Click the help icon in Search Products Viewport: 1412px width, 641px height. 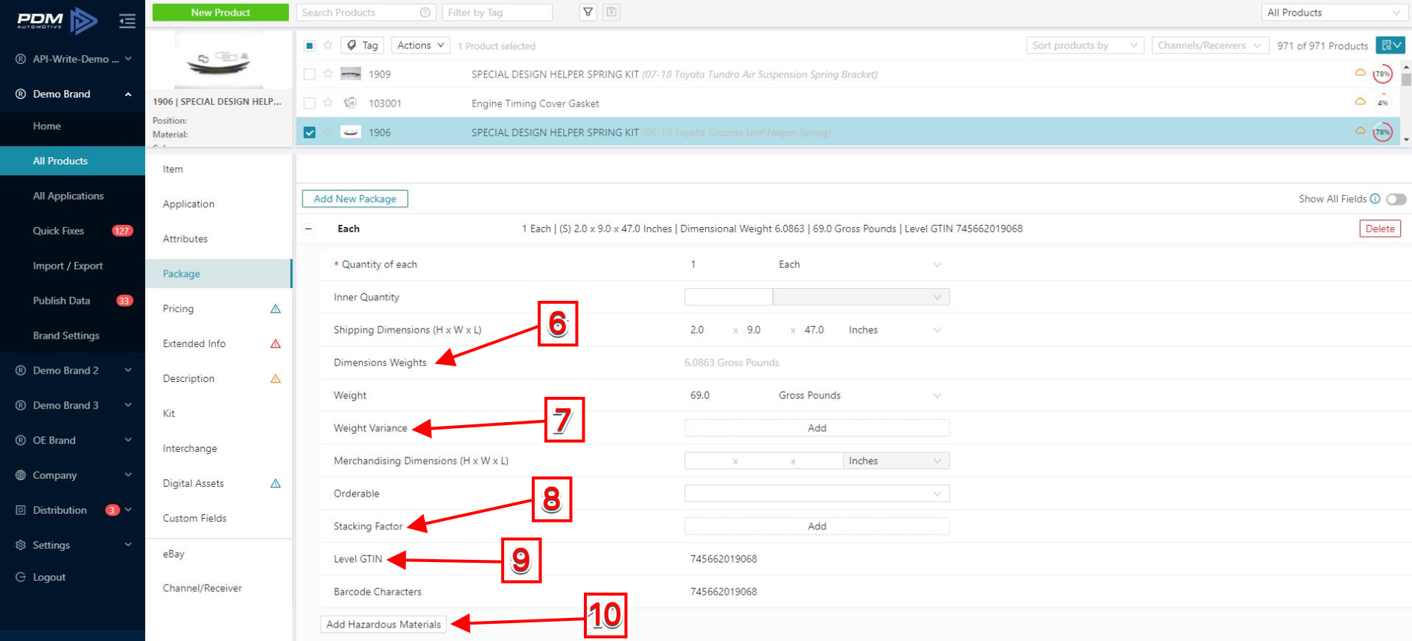tap(424, 13)
